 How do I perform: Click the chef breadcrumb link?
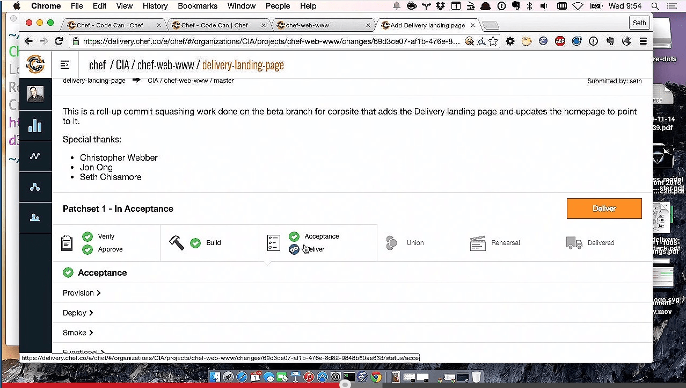click(x=98, y=65)
